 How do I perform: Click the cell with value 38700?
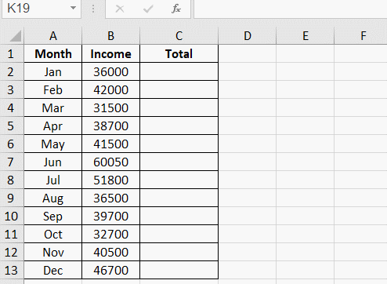click(x=111, y=126)
